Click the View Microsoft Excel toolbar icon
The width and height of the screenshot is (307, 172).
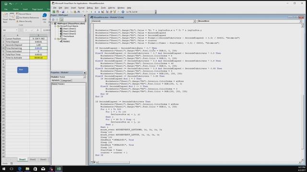click(x=54, y=12)
